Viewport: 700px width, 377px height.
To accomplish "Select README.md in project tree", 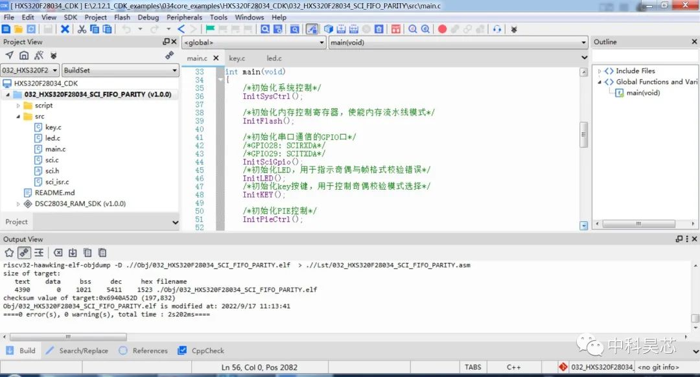I will tap(55, 193).
